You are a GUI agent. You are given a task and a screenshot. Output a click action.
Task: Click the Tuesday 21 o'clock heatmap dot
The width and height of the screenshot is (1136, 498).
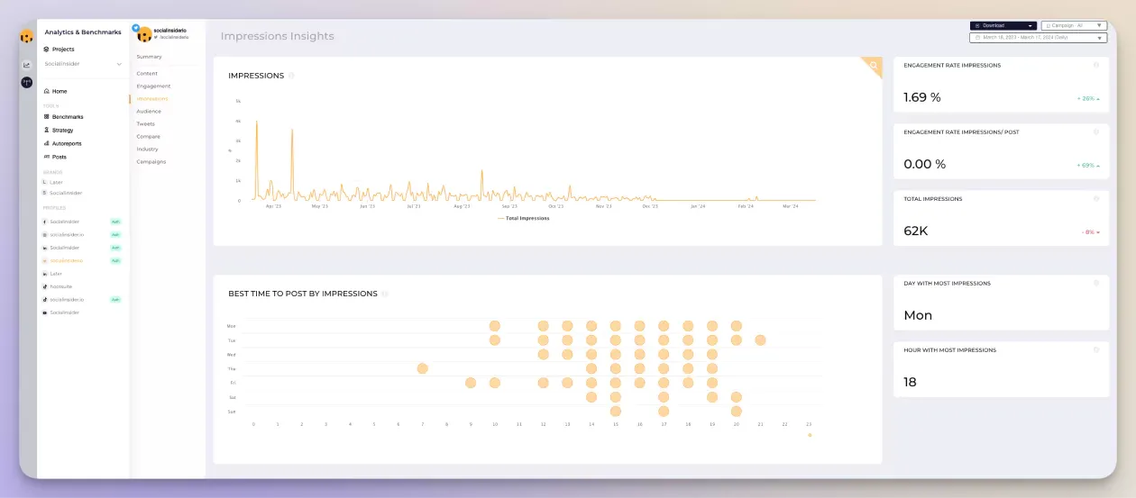[x=760, y=340]
